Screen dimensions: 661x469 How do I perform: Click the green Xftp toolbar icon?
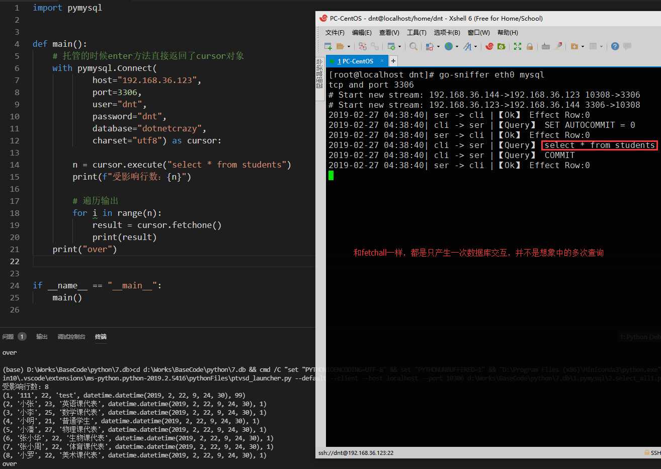click(501, 46)
